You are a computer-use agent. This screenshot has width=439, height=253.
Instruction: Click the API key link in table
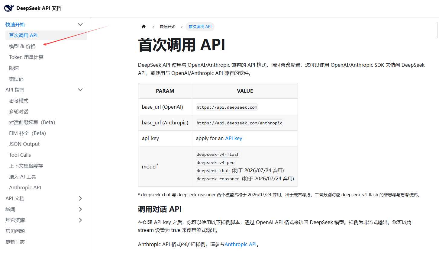coord(234,138)
